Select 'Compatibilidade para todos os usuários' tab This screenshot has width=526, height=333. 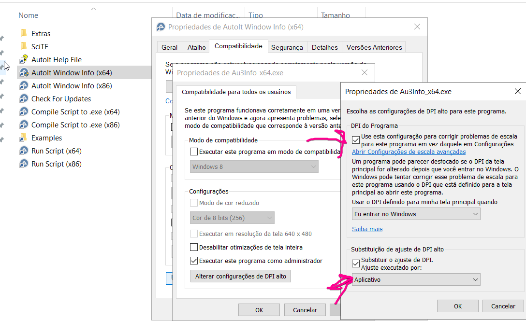236,92
